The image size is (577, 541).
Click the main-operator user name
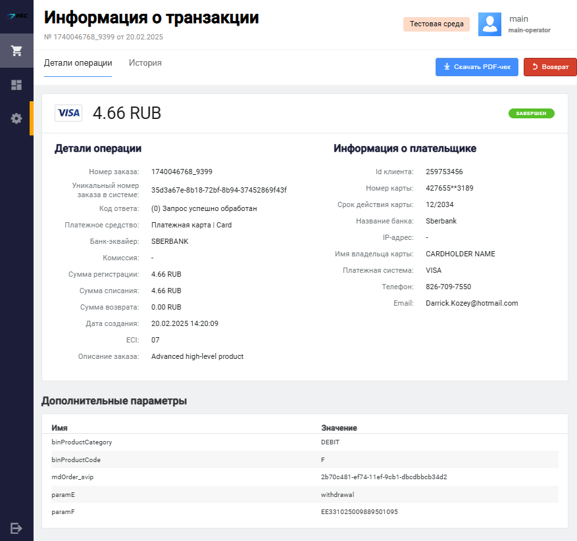click(529, 30)
